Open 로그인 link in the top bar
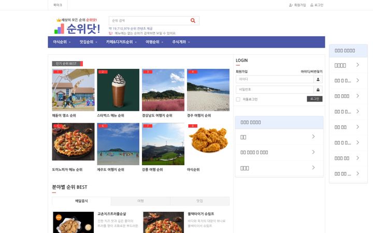 [x=319, y=5]
